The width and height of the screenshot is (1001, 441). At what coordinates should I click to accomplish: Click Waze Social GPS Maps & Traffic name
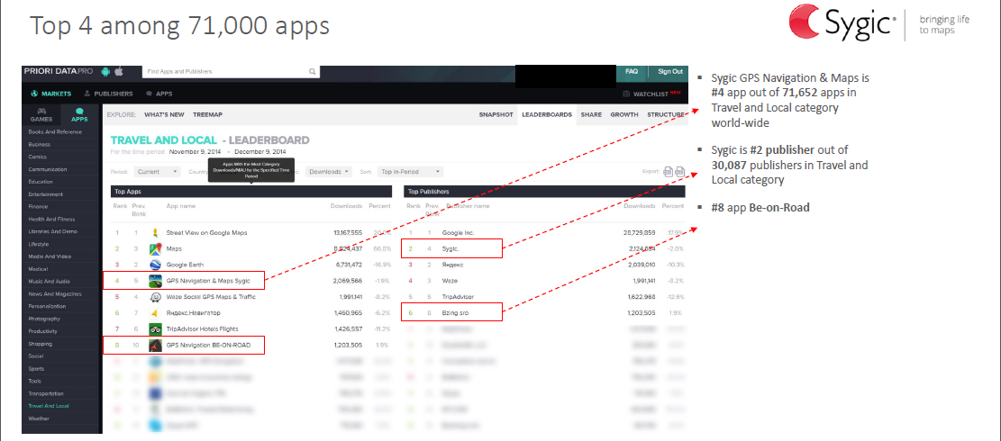point(212,297)
